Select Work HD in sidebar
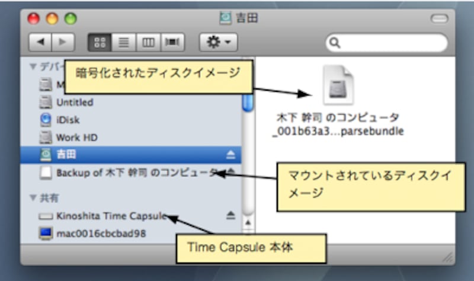 (x=132, y=138)
